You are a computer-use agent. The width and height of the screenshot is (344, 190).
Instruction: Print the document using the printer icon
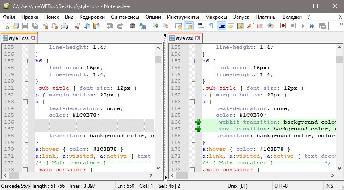[64, 26]
